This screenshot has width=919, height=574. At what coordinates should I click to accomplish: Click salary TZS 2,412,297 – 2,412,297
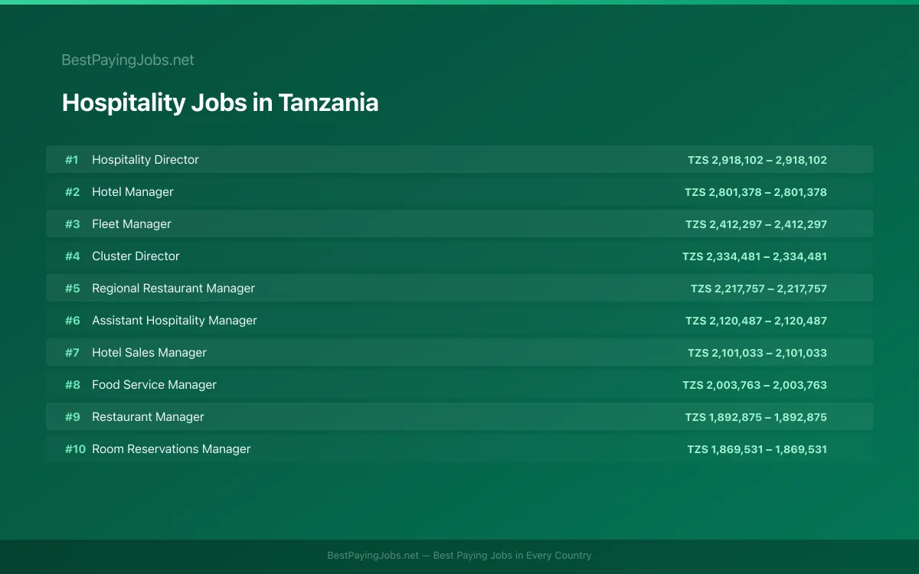click(x=756, y=224)
